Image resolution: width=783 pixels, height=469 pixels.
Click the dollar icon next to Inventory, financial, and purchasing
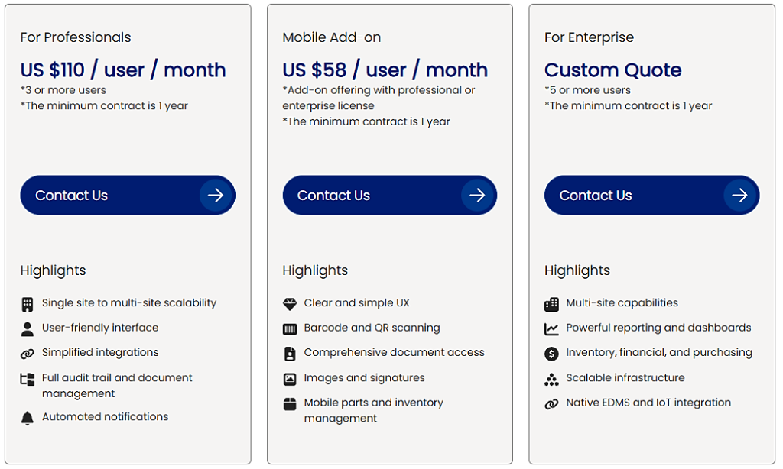[x=551, y=353]
